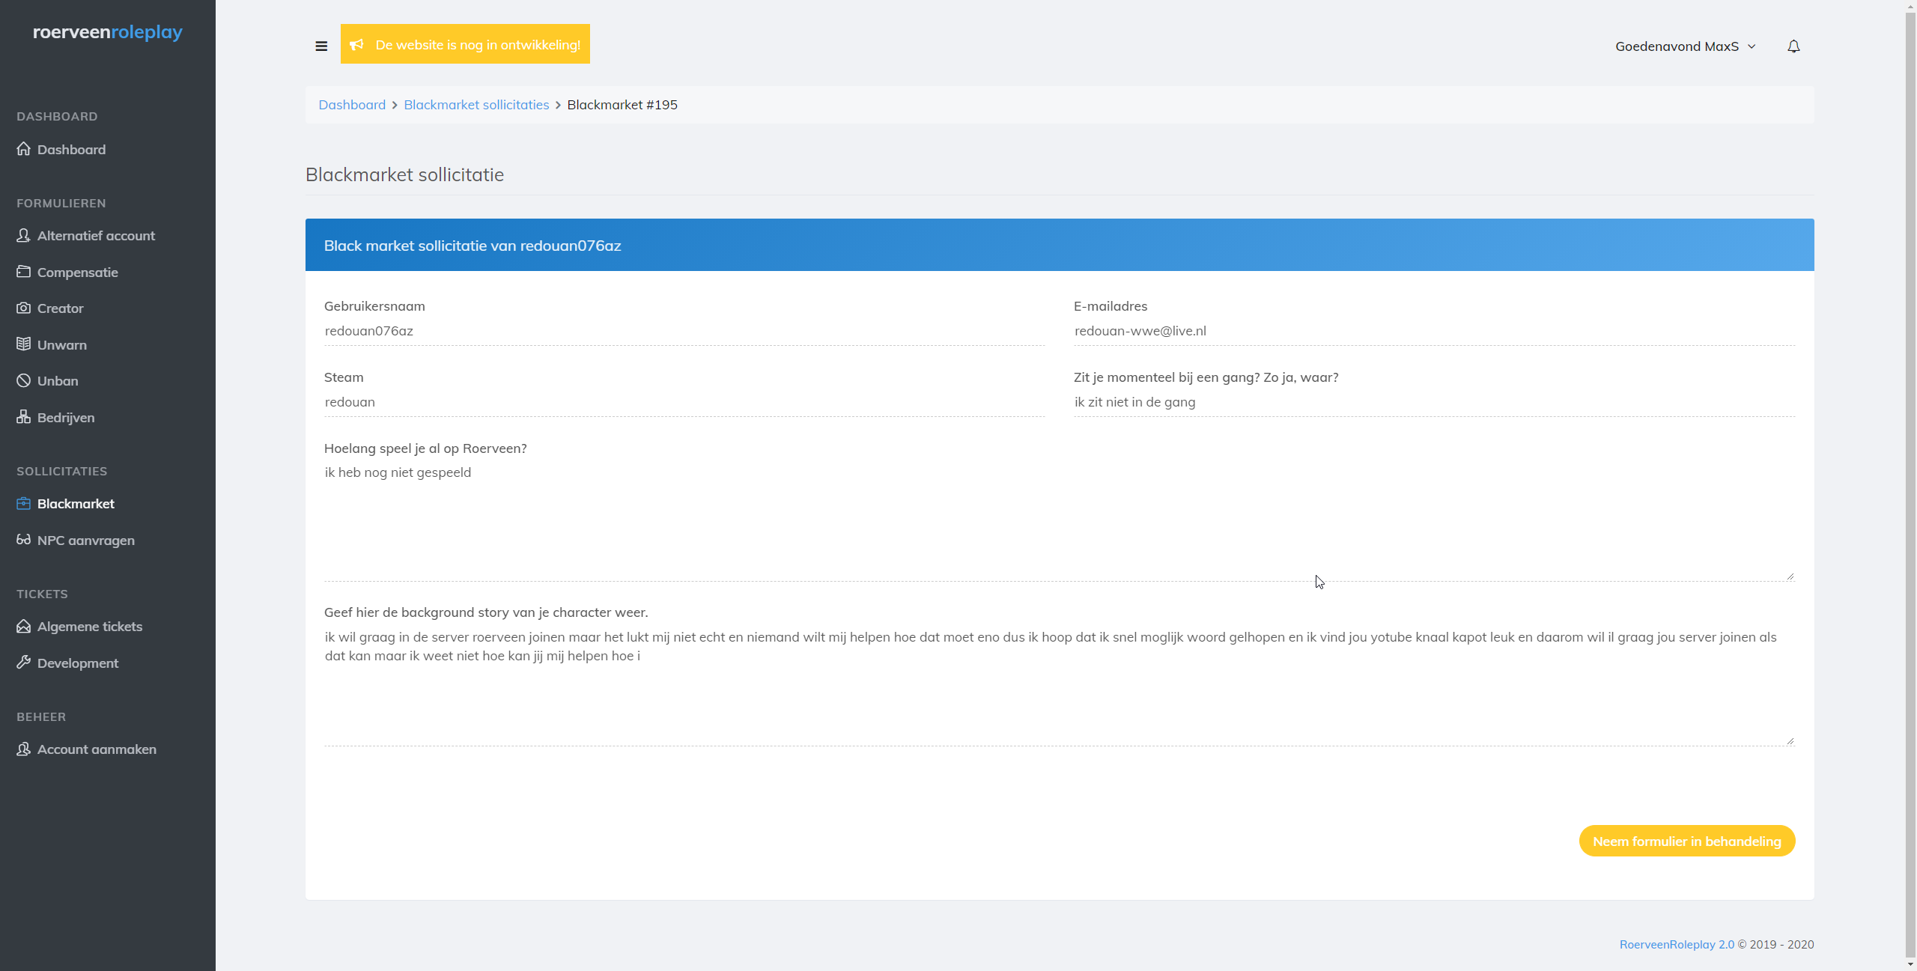Follow the Blackmarket sollicitaties breadcrumb link

pos(476,105)
